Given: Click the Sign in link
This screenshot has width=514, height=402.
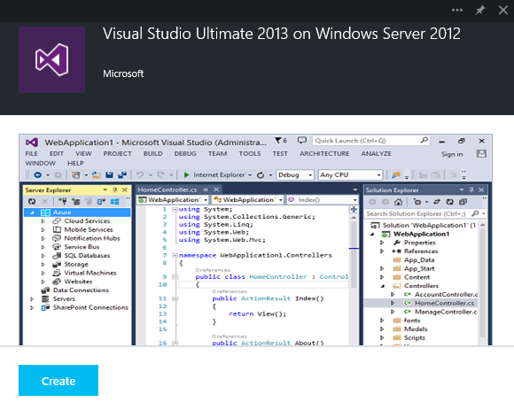Looking at the screenshot, I should [x=452, y=154].
